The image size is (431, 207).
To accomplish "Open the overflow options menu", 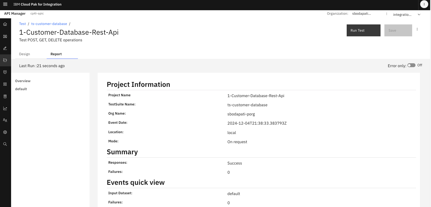I will 417,29.
